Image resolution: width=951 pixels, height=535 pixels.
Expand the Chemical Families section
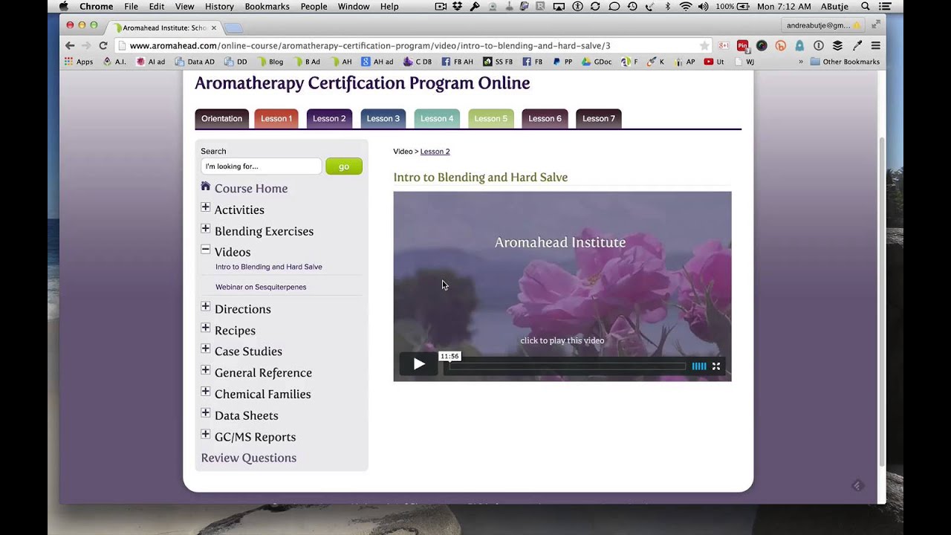tap(206, 392)
